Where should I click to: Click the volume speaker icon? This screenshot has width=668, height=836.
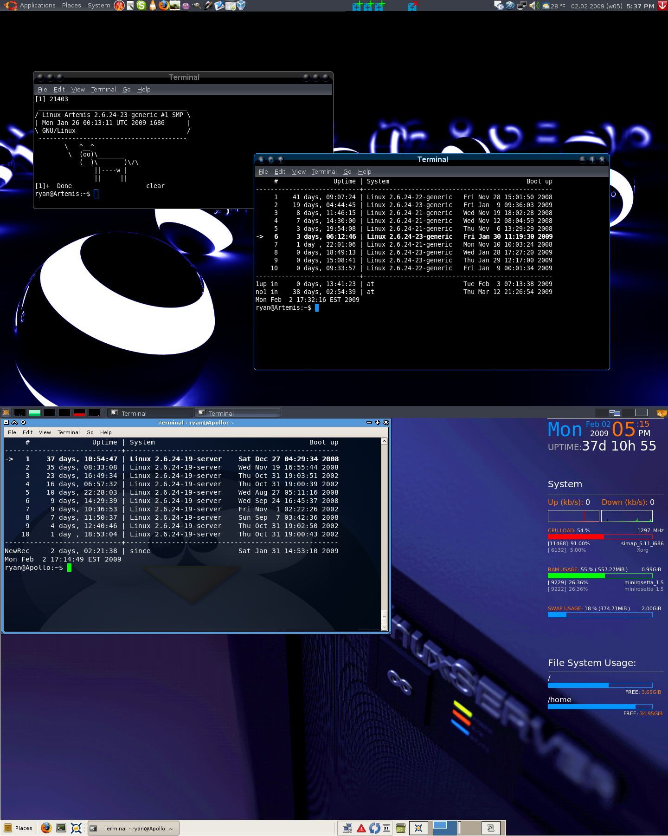coord(534,6)
